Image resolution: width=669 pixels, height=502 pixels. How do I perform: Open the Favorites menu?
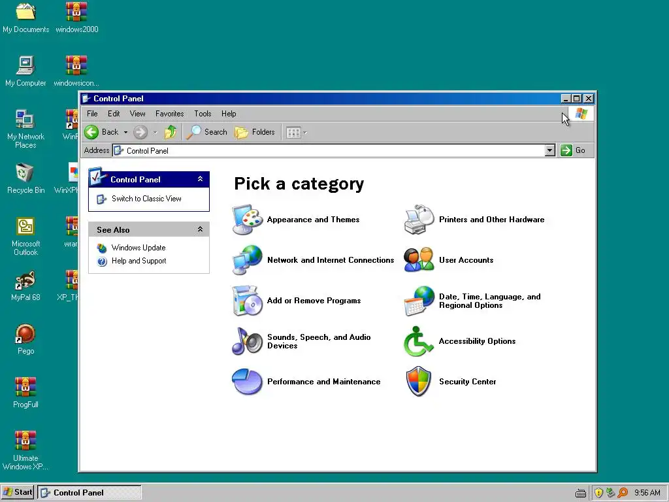(x=169, y=114)
